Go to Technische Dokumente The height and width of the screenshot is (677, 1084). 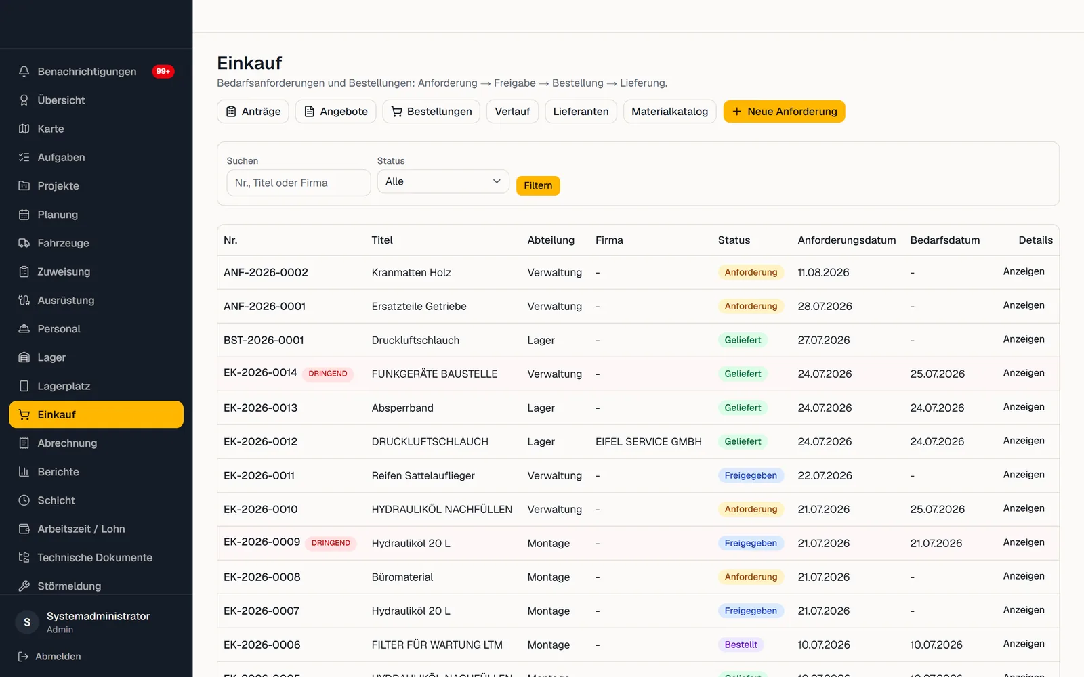click(96, 558)
